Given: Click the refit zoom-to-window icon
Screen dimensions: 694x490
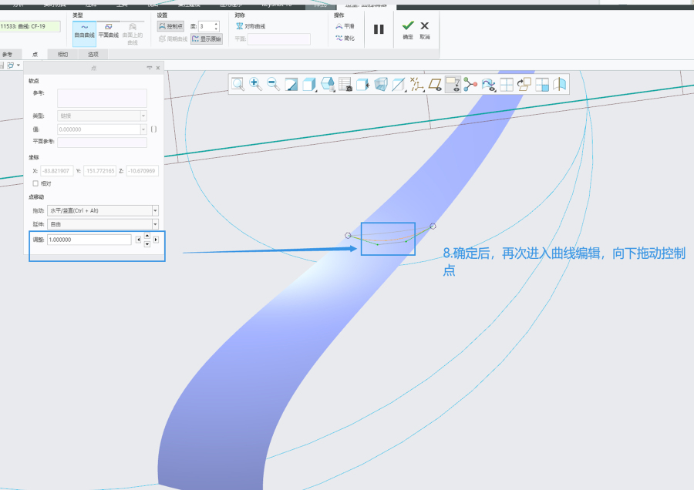Looking at the screenshot, I should tap(238, 84).
